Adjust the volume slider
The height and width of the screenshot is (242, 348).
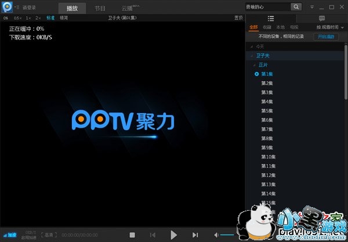pyautogui.click(x=229, y=235)
